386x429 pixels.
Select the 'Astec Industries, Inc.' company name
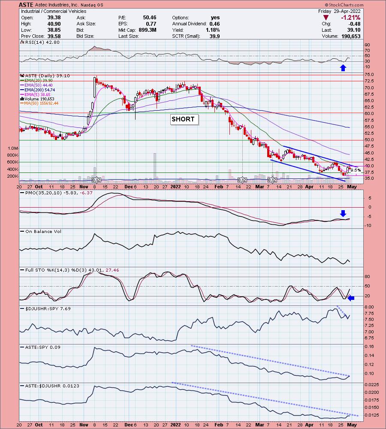[57, 5]
